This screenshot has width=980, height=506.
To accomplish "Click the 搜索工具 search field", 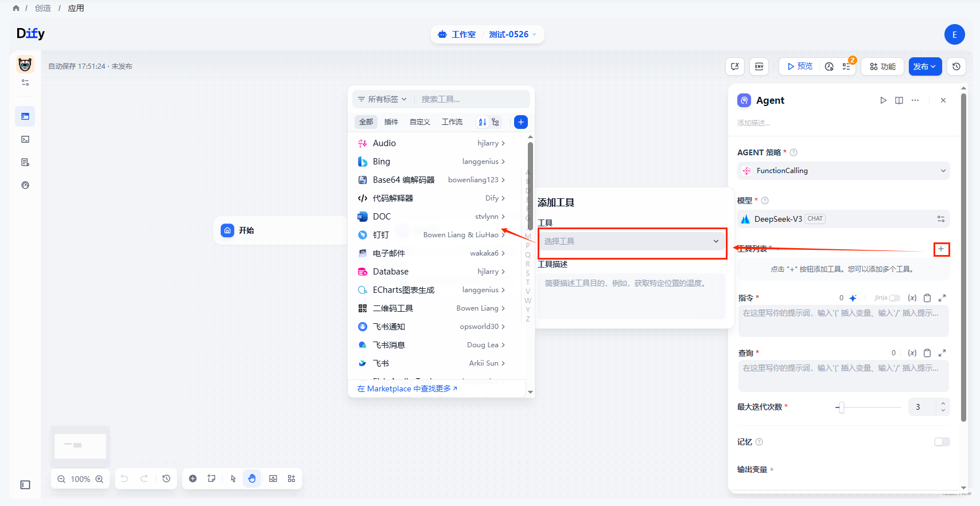I will pos(473,99).
